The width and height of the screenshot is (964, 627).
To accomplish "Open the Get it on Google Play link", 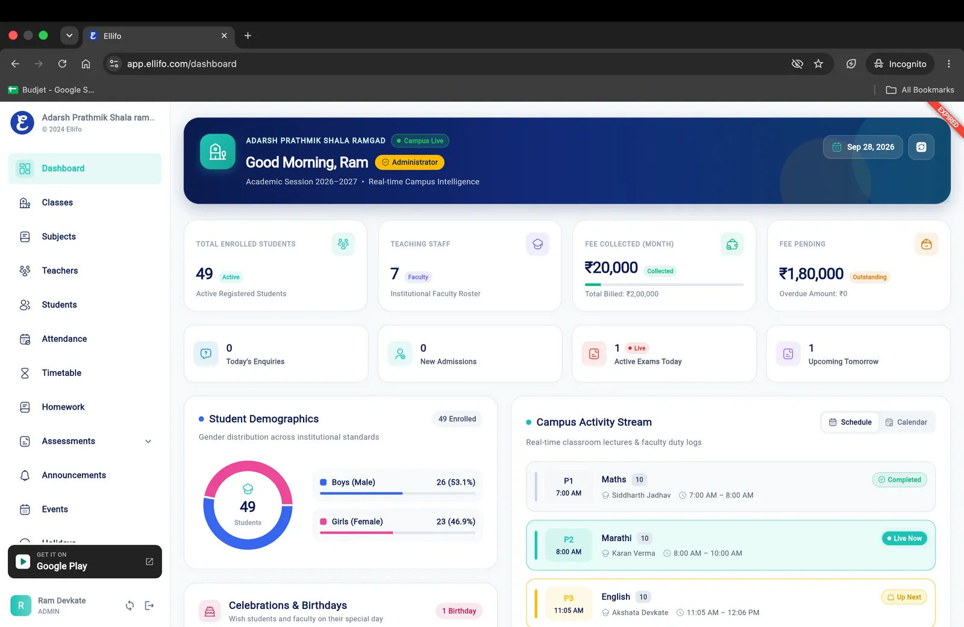I will 85,562.
